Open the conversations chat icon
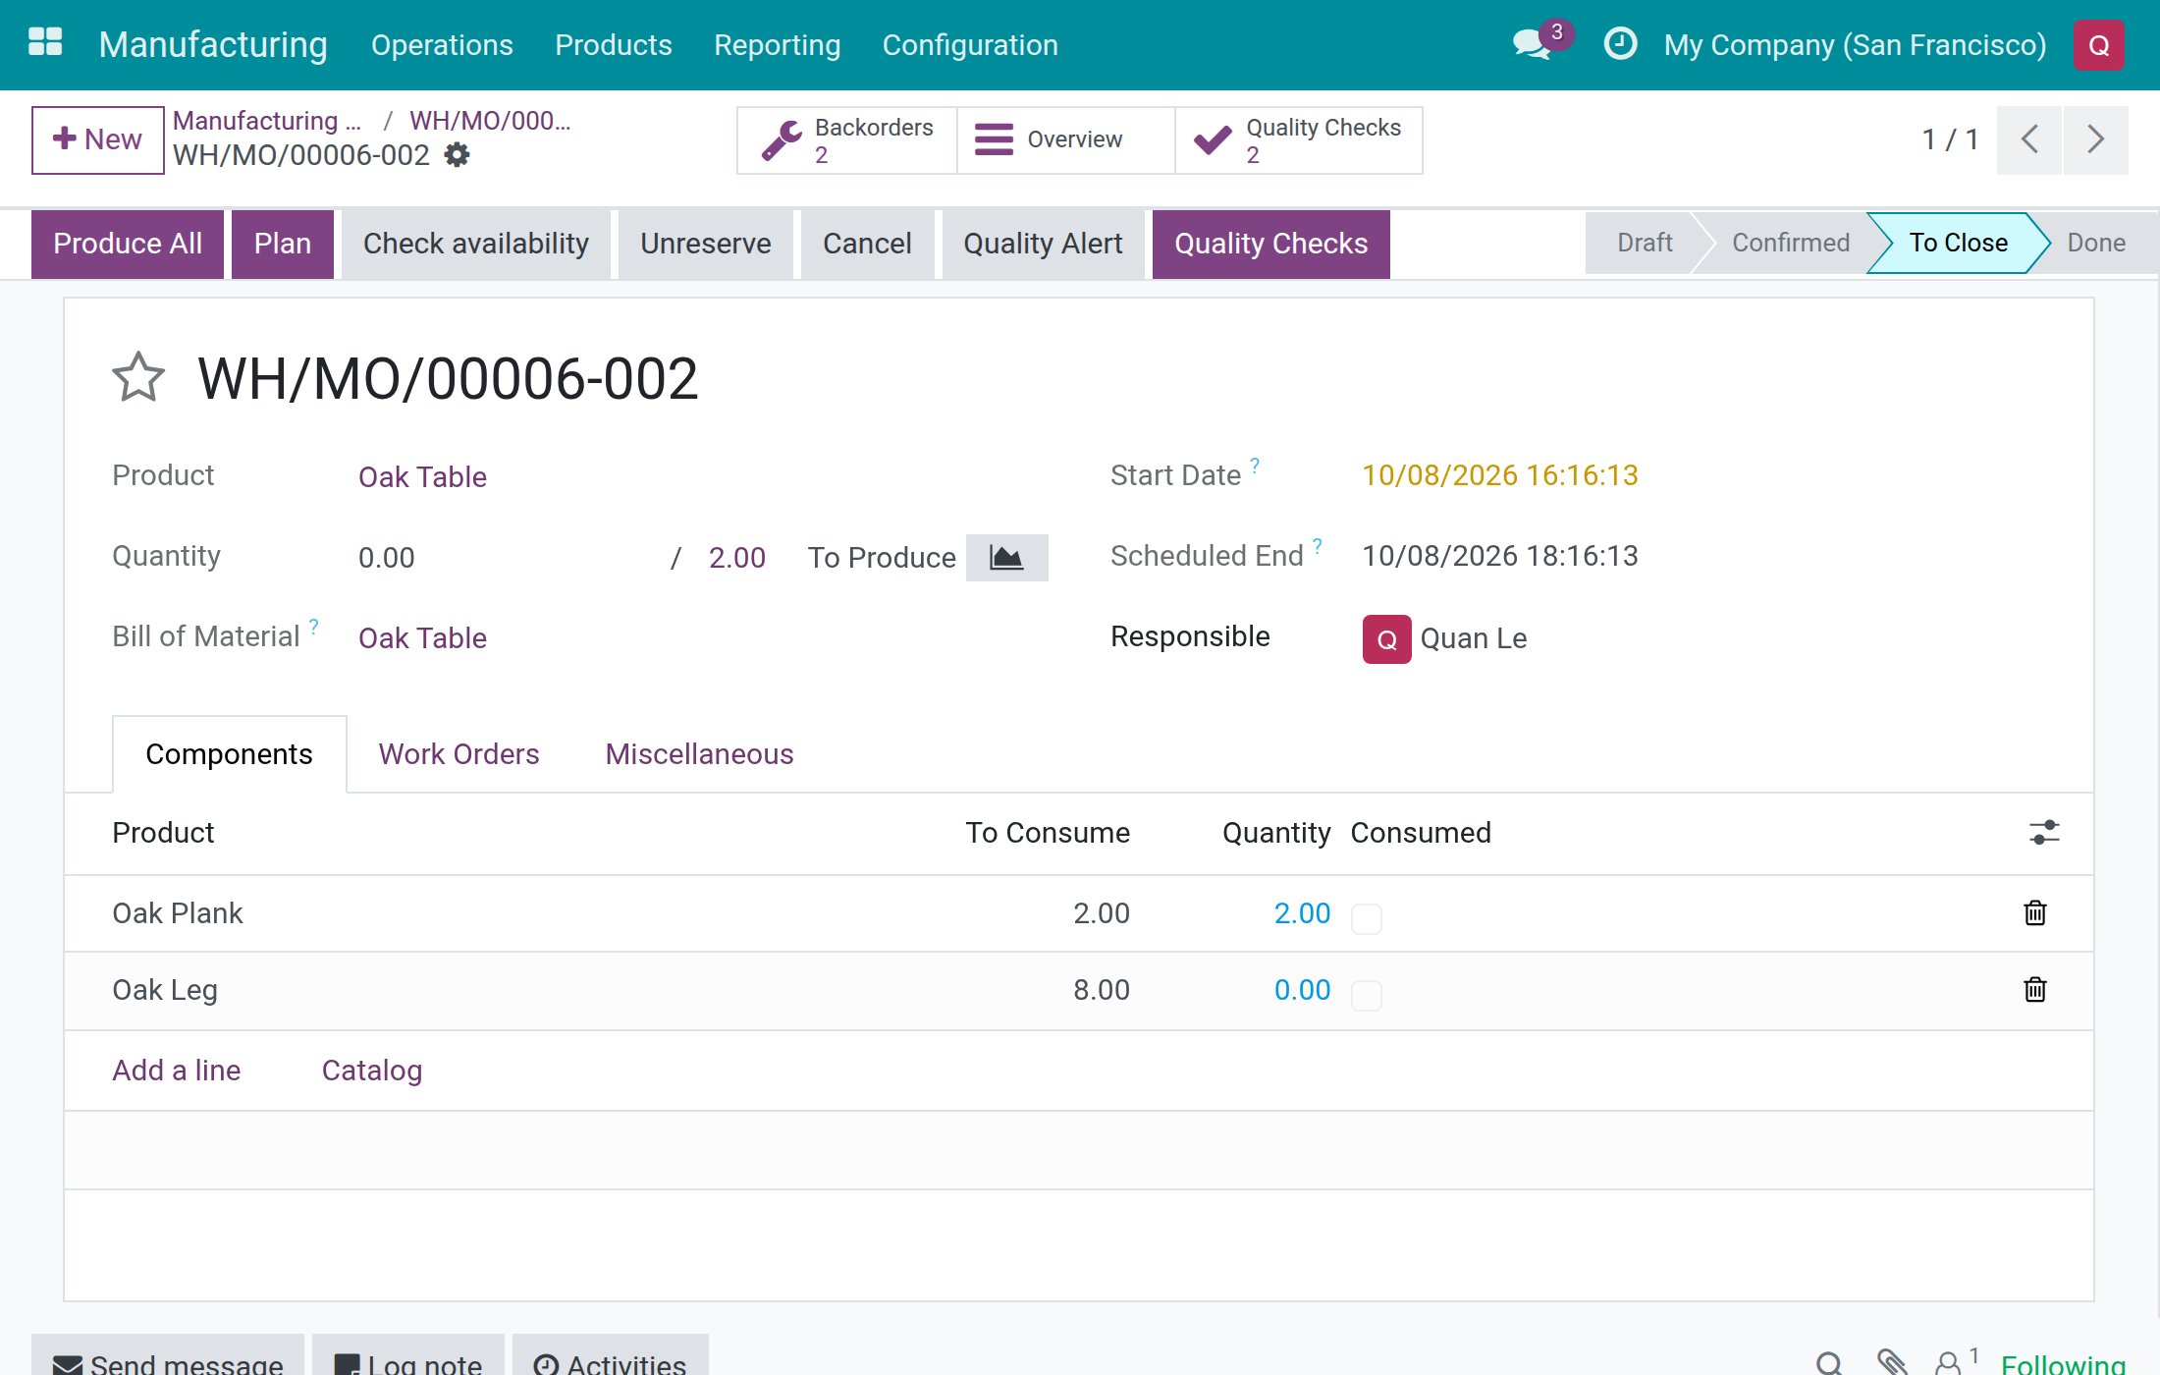This screenshot has height=1375, width=2160. tap(1532, 44)
